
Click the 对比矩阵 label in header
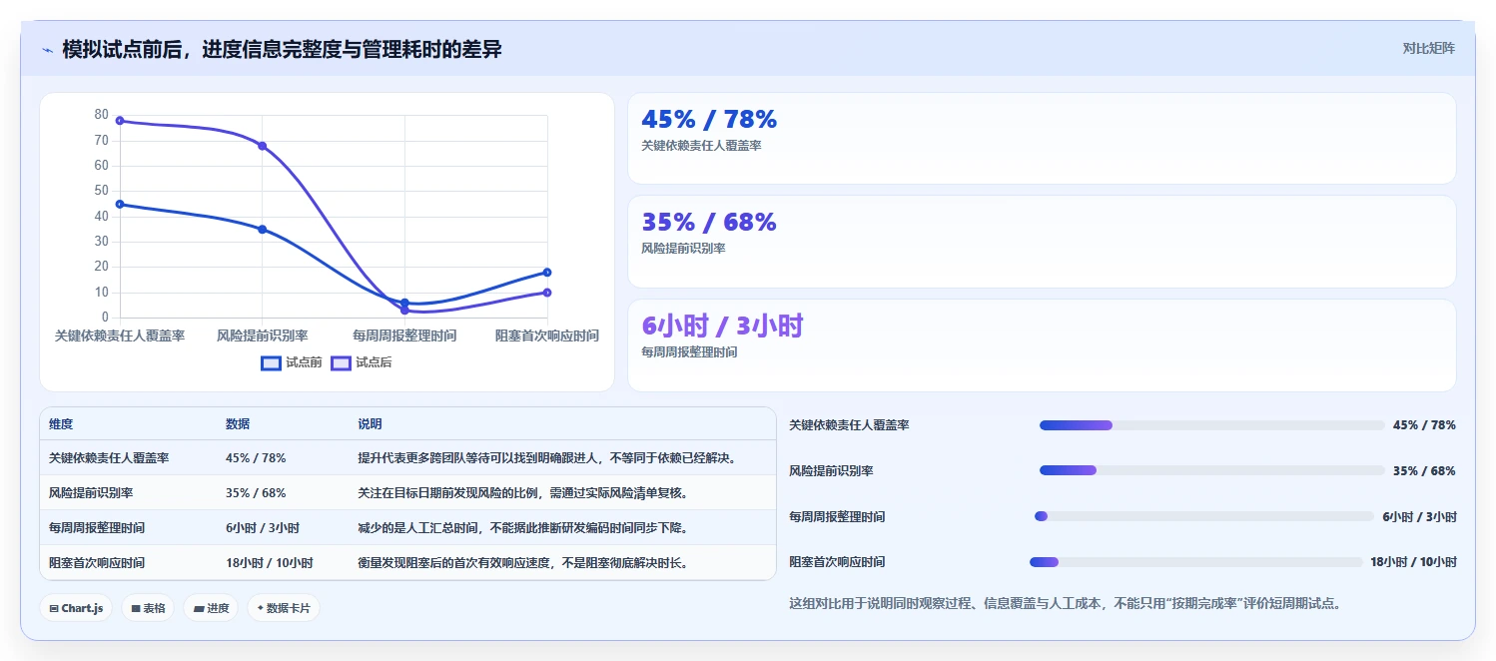[x=1429, y=48]
